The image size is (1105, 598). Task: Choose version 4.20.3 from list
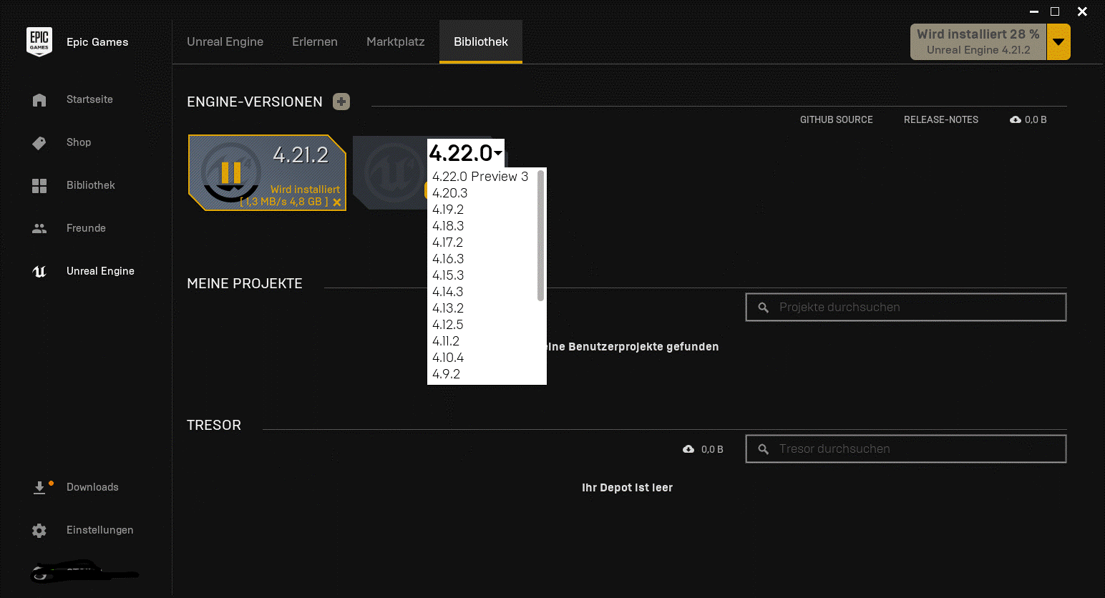click(450, 193)
